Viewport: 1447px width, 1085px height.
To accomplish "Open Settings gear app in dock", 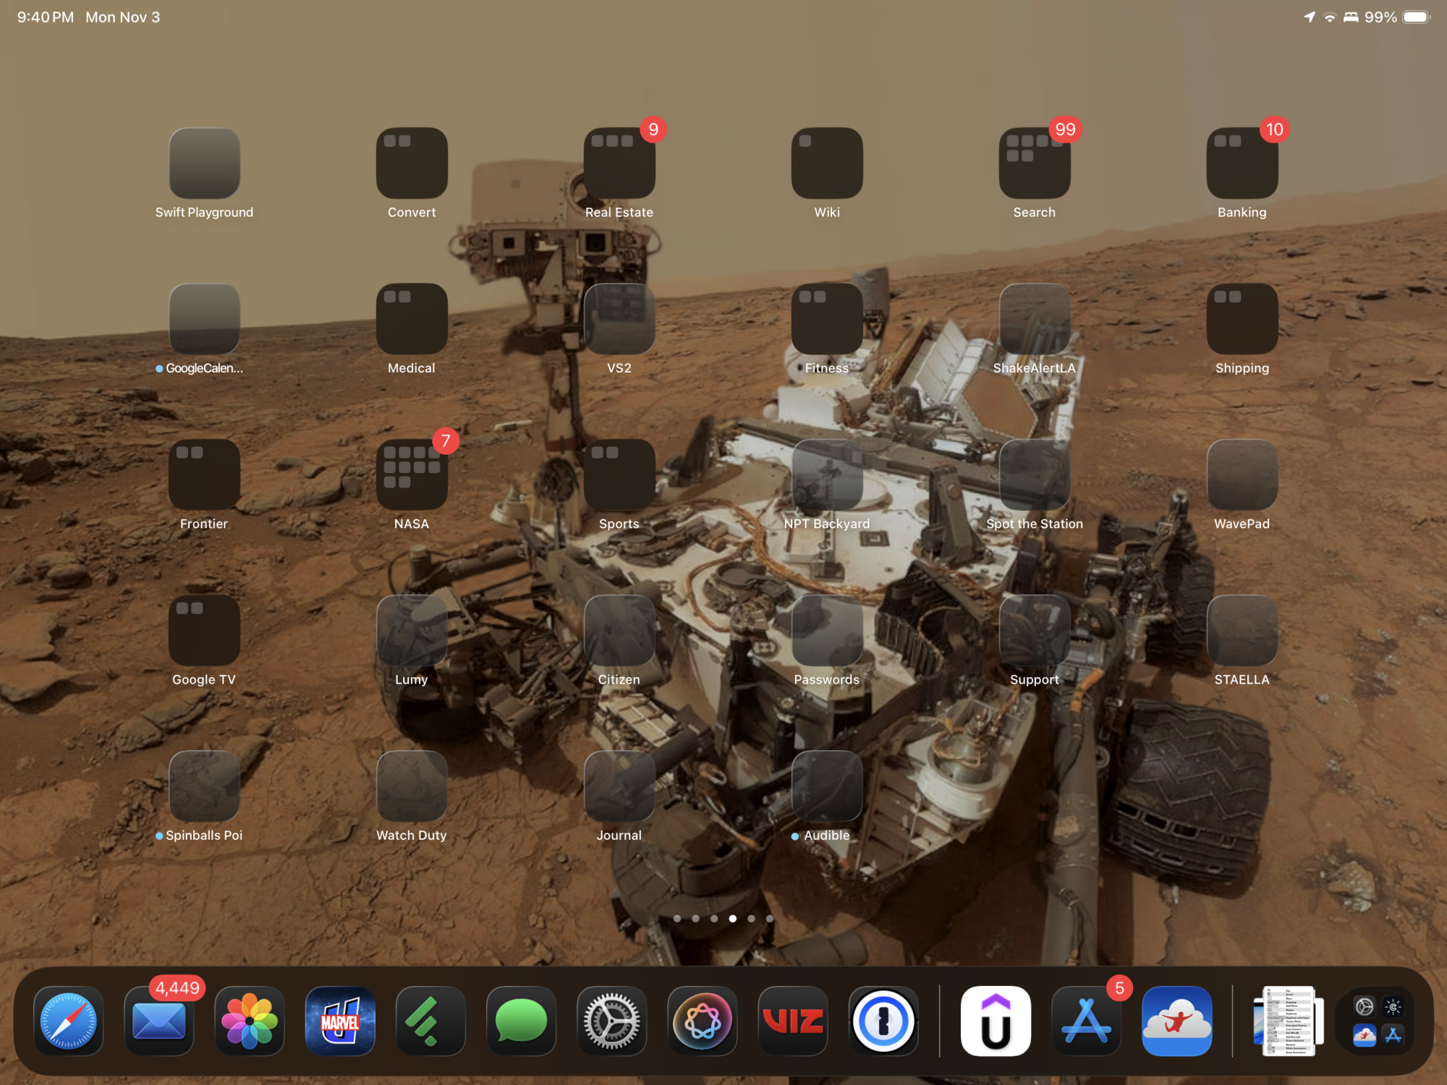I will (612, 1021).
